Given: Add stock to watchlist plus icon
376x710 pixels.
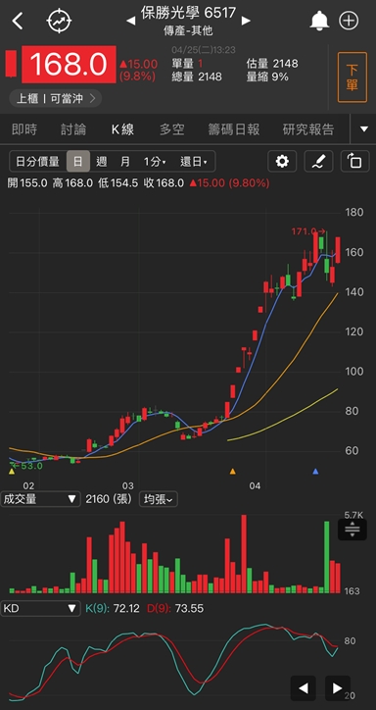Looking at the screenshot, I should 349,21.
